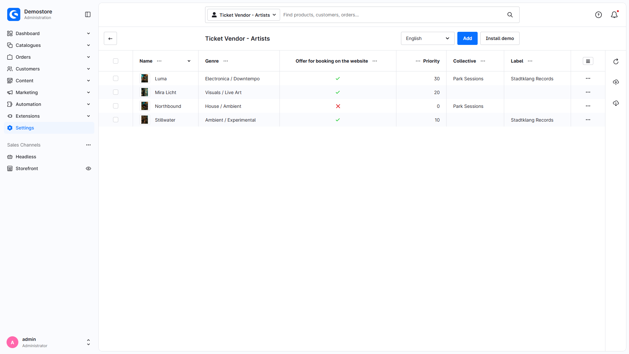Select all rows checkbox in header

pos(116,61)
